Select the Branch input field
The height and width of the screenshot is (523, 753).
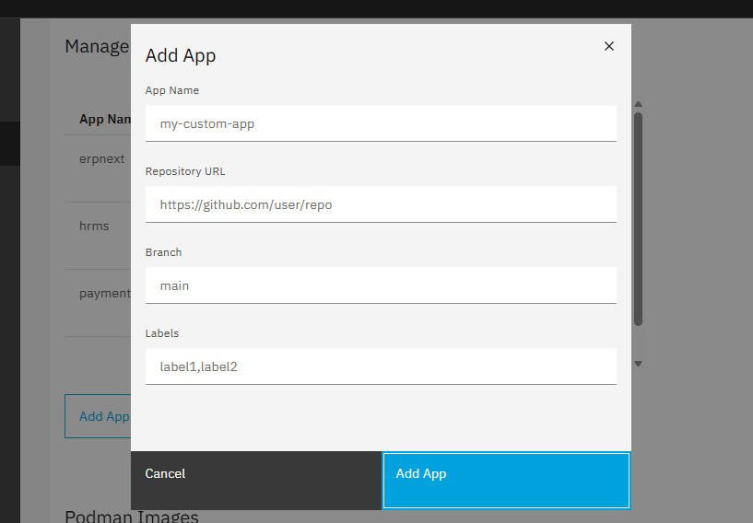coord(381,285)
